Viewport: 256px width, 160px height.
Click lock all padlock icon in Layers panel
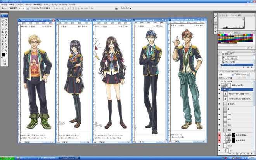(x=231, y=78)
